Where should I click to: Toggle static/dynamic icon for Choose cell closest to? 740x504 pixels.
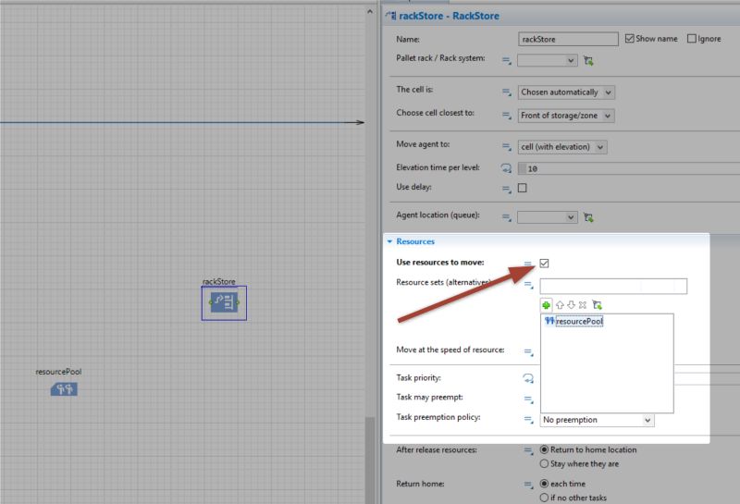[506, 116]
